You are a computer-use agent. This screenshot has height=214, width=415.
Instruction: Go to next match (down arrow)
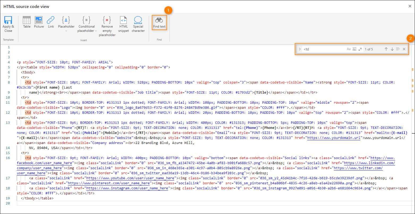click(392, 49)
